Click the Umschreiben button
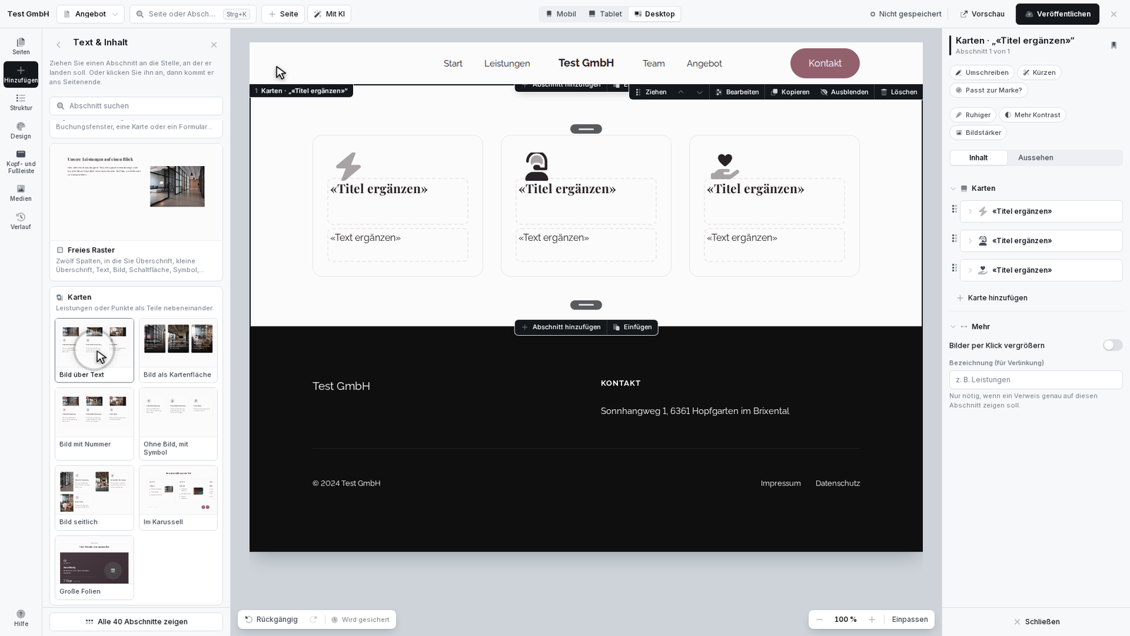This screenshot has width=1130, height=636. pyautogui.click(x=982, y=73)
